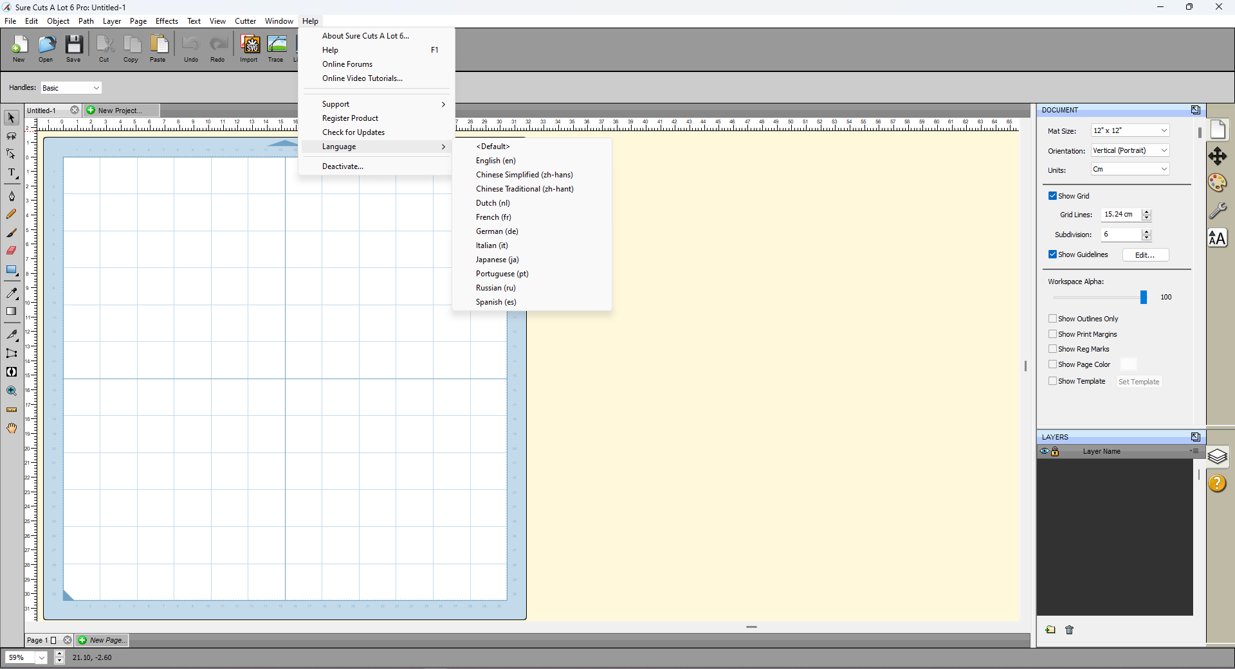Add a new layer folder
Viewport: 1235px width, 669px height.
coord(1050,630)
